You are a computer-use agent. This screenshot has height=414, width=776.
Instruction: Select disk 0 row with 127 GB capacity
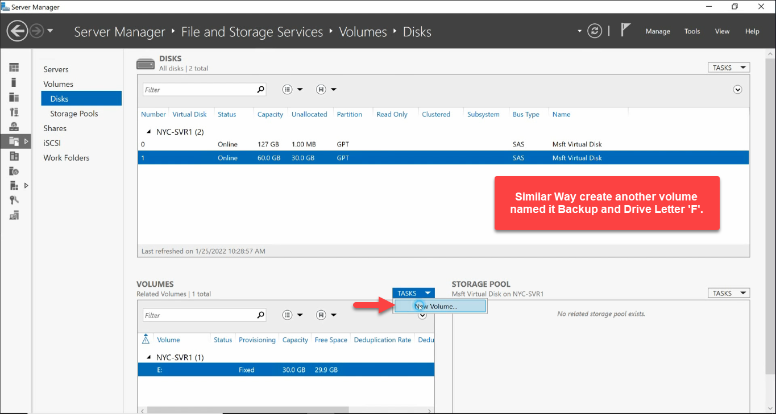[x=443, y=144]
